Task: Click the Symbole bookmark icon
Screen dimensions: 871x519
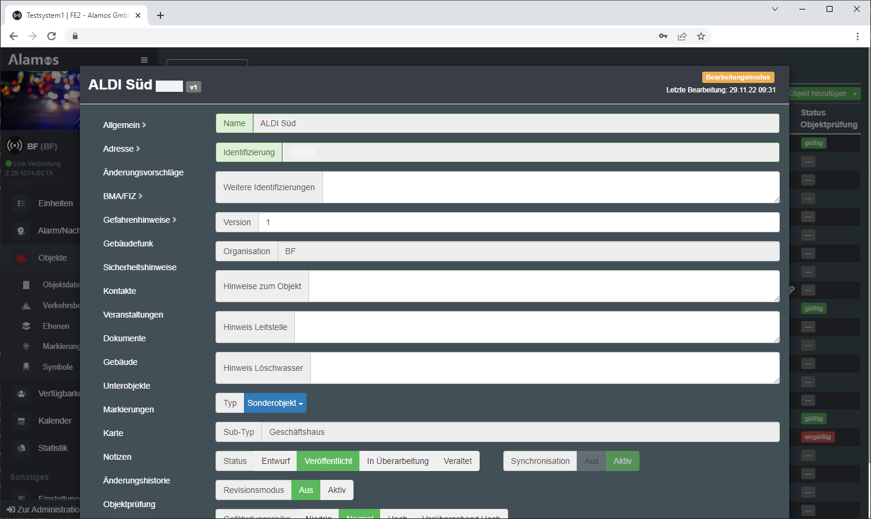Action: (x=26, y=367)
